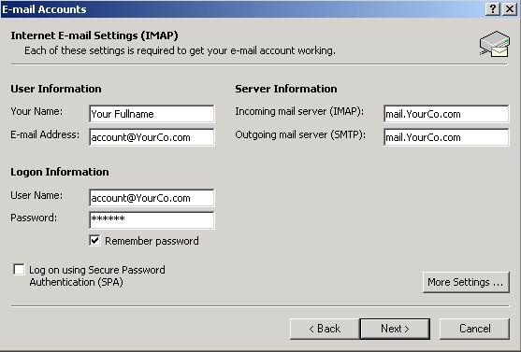Click the Log on using SPA label text
This screenshot has height=352, width=521.
[97, 275]
